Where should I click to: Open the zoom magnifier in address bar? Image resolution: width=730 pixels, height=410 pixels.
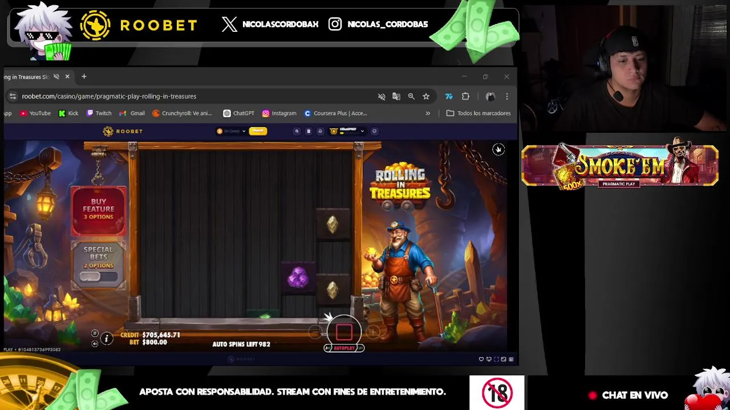point(411,97)
